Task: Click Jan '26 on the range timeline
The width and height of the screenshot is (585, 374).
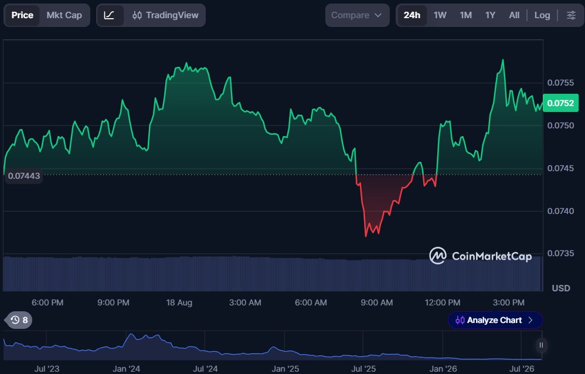Action: (443, 369)
